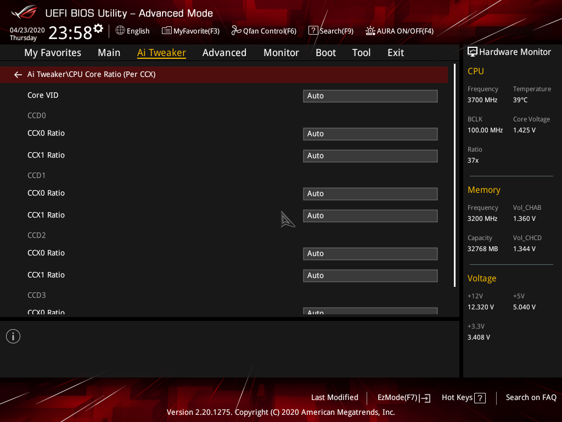The height and width of the screenshot is (422, 562).
Task: Click the CCD0 section heading
Action: point(37,115)
